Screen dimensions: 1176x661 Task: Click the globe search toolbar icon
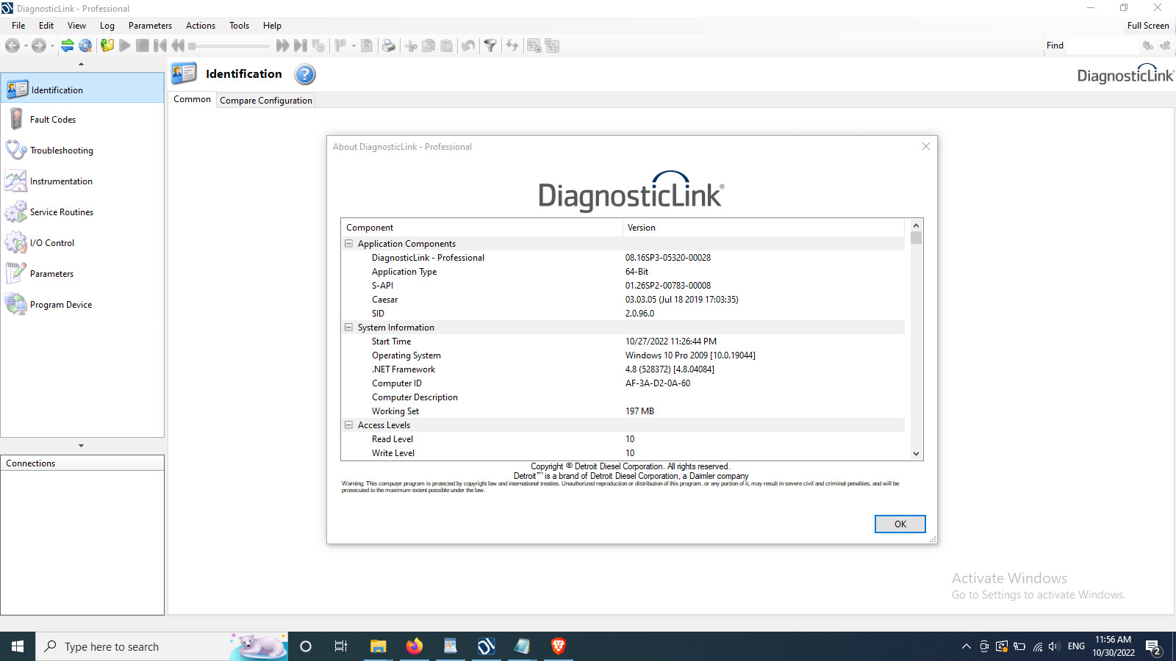[85, 46]
